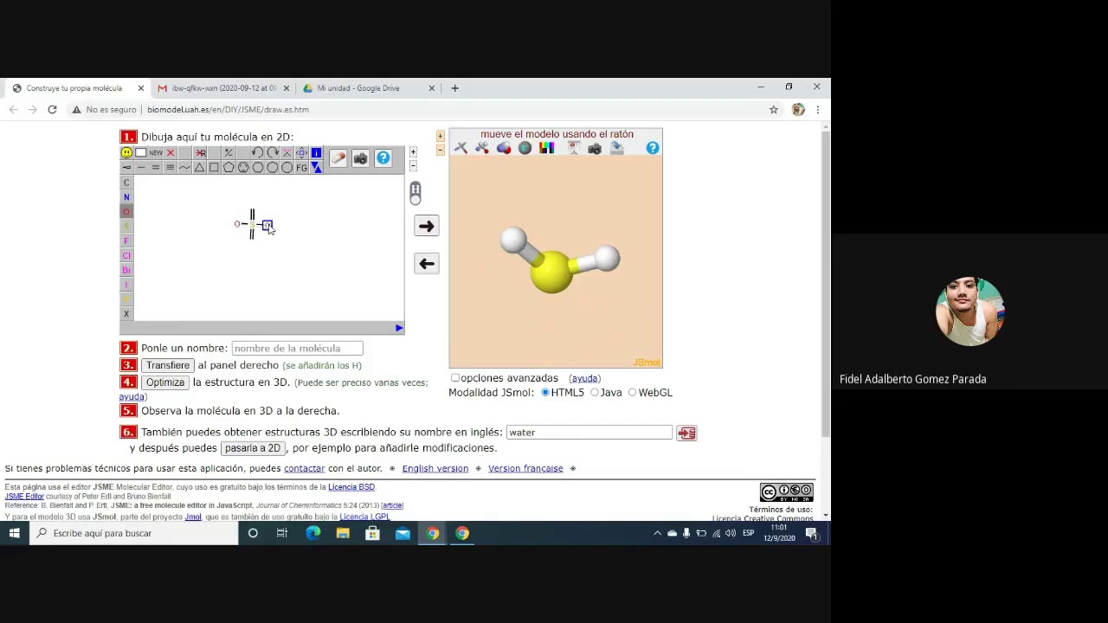The width and height of the screenshot is (1108, 623).
Task: Click the blue info icon in JSME
Action: [x=316, y=153]
